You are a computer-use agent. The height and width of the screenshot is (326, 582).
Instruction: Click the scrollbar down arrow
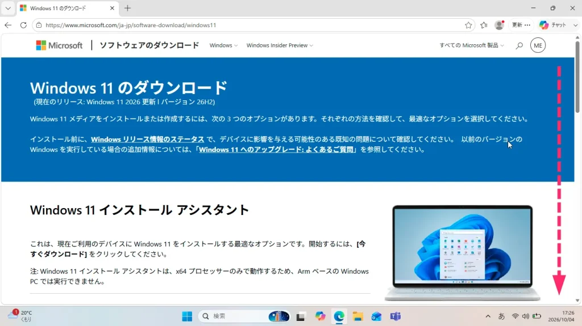(577, 300)
